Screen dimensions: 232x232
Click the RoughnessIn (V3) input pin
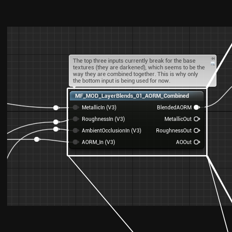tap(76, 119)
